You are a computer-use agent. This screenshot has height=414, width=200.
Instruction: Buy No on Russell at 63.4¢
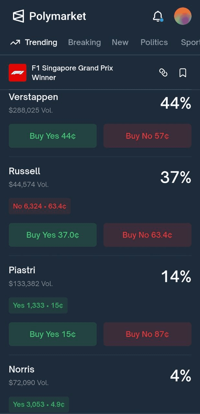[147, 235]
